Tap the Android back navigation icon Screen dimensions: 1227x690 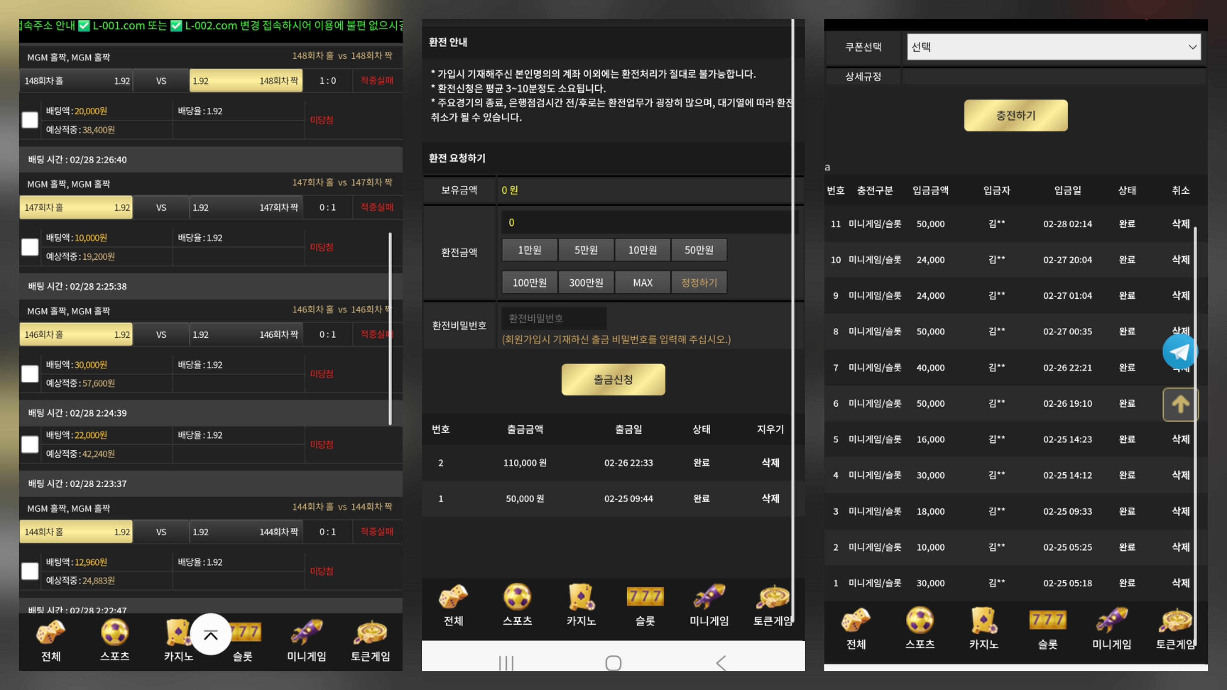tap(721, 663)
